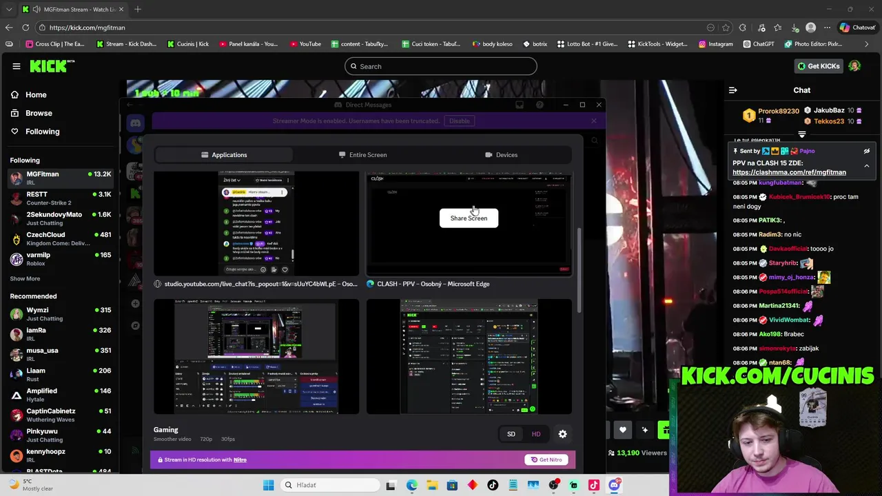The width and height of the screenshot is (882, 496).
Task: Click the heart follow icon below stream
Action: [x=622, y=431]
